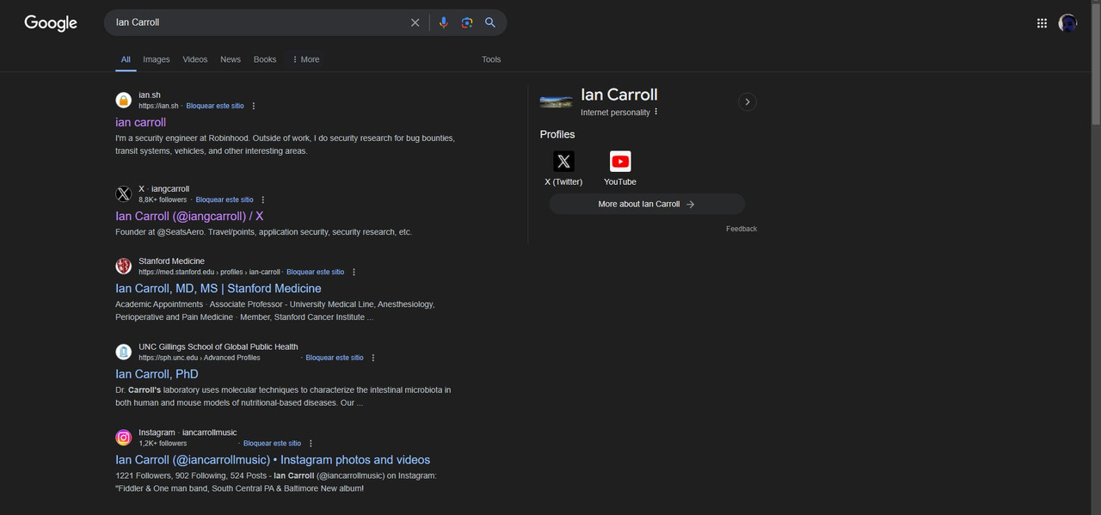Click the Ian Carroll knowledge panel thumbnail
This screenshot has width=1101, height=515.
point(557,101)
